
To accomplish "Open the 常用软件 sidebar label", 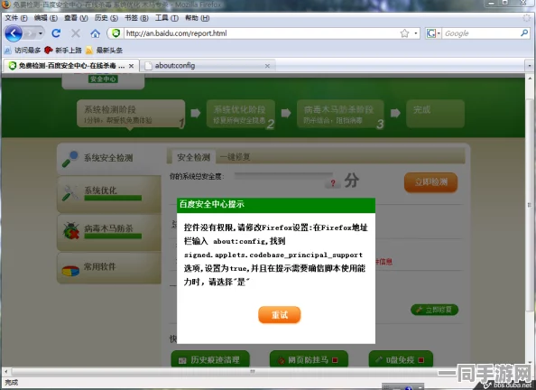I will tap(100, 266).
